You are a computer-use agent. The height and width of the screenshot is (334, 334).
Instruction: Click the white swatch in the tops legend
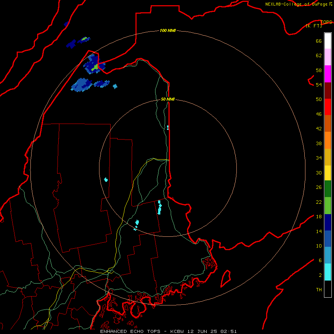pos(328,41)
